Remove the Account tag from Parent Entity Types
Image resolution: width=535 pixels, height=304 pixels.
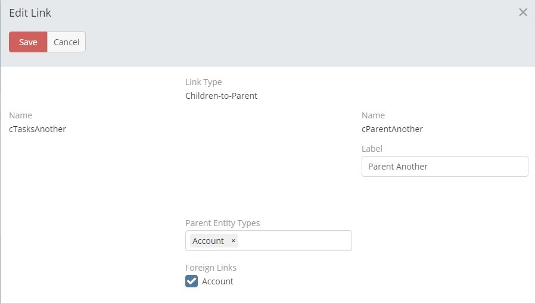pyautogui.click(x=233, y=241)
